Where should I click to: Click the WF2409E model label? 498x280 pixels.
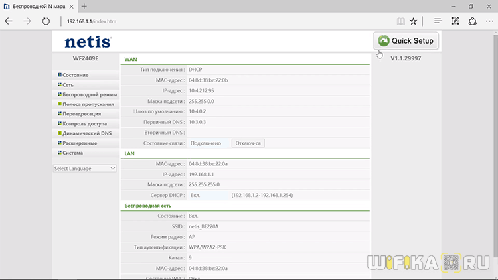click(x=86, y=58)
